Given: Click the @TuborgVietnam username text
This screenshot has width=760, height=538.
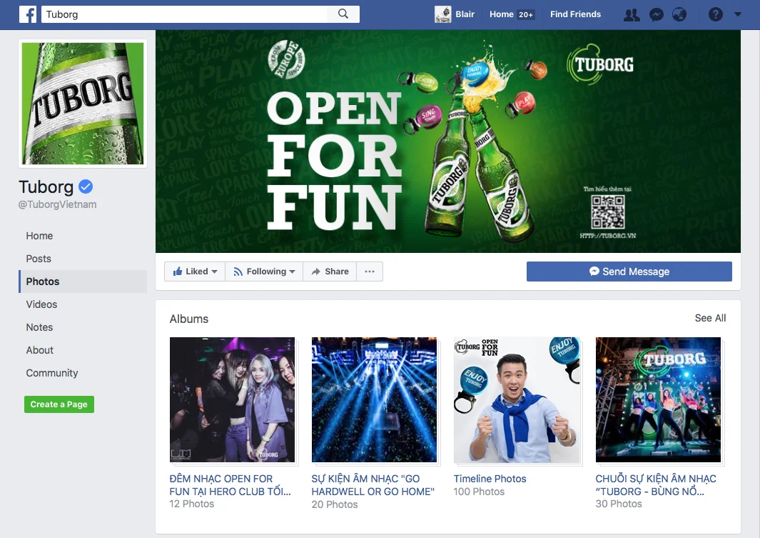Looking at the screenshot, I should 57,204.
